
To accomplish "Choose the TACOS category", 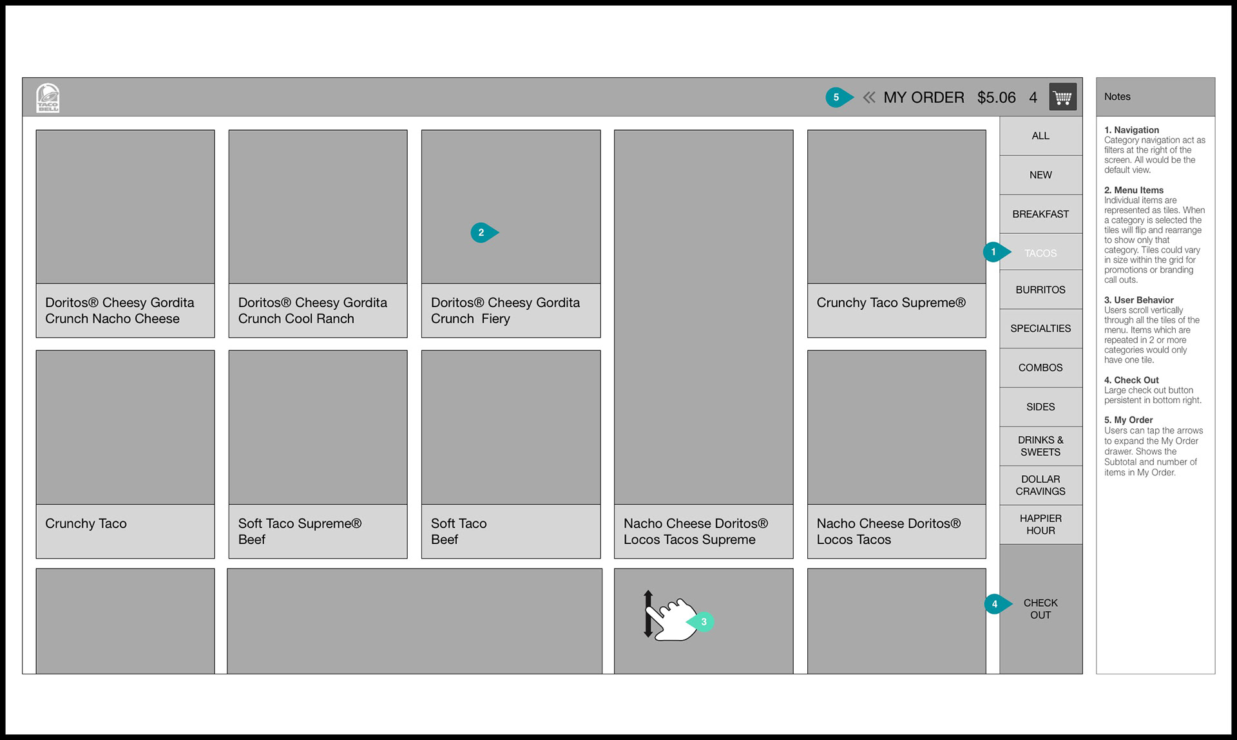I will tap(1040, 253).
